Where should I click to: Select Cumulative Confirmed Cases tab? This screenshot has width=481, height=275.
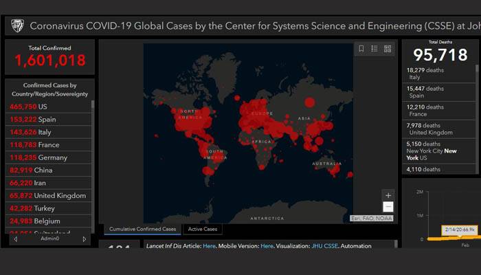point(143,229)
